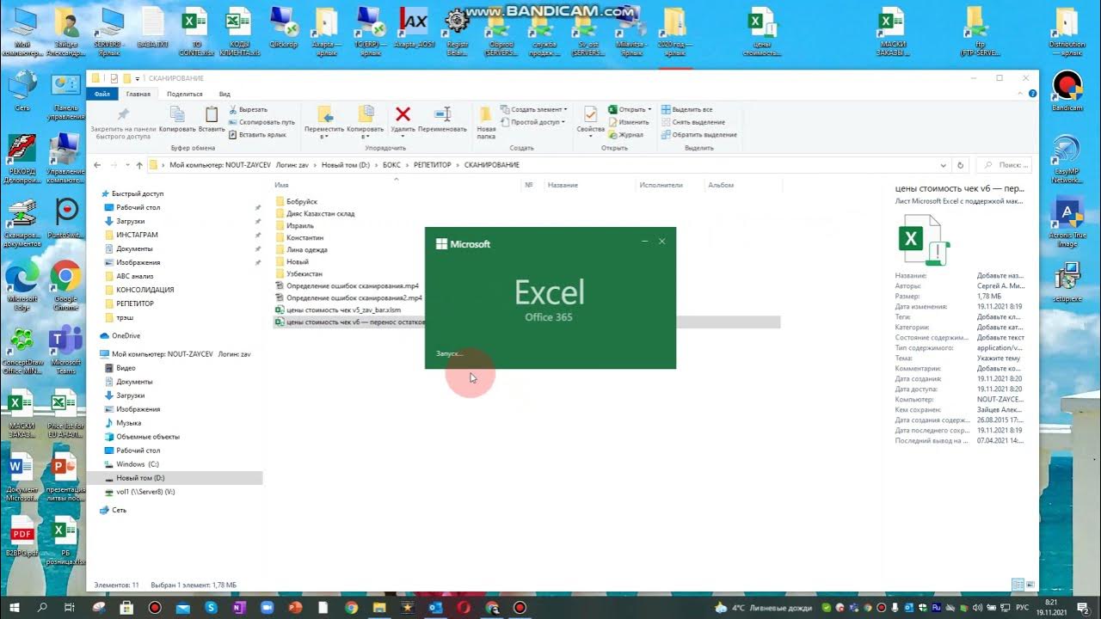Click Paste shortcut (Вставить ярлык)
1101x619 pixels.
pyautogui.click(x=257, y=135)
